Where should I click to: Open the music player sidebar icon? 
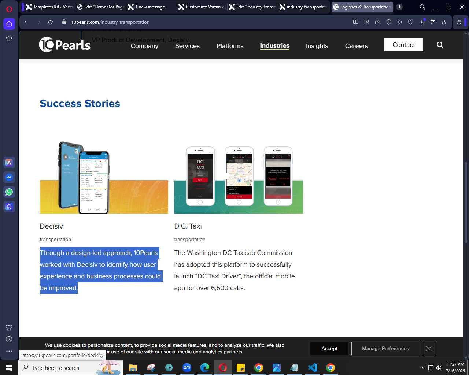coord(9,207)
